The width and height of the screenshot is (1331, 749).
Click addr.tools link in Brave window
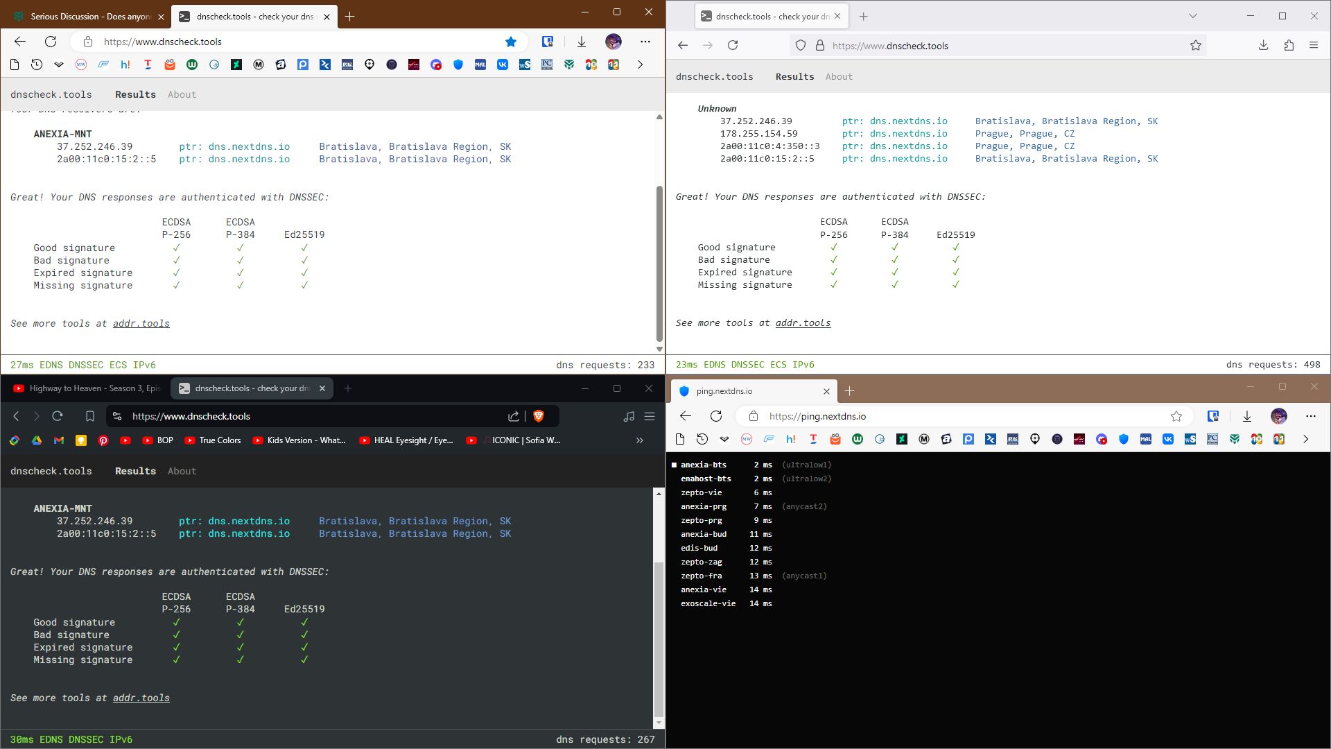(141, 698)
